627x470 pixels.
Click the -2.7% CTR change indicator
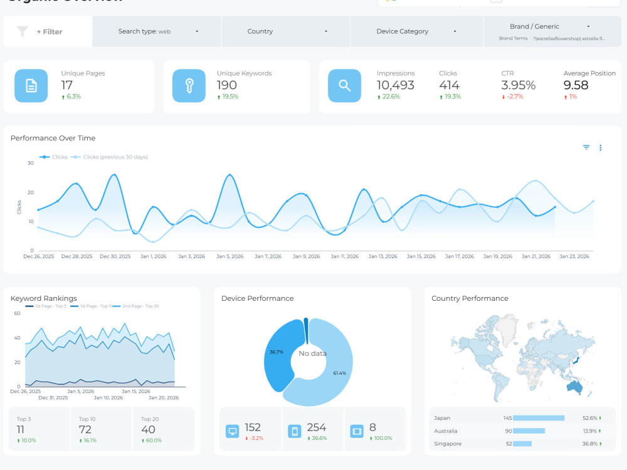coord(512,97)
